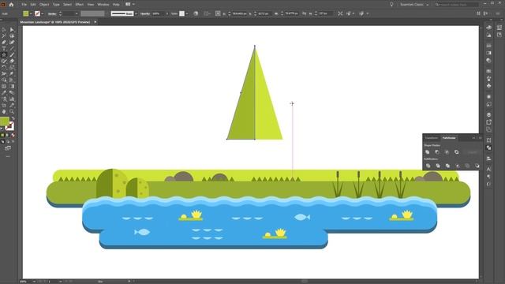Click the large fill color swatch in toolbar
505x284 pixels.
(5, 121)
